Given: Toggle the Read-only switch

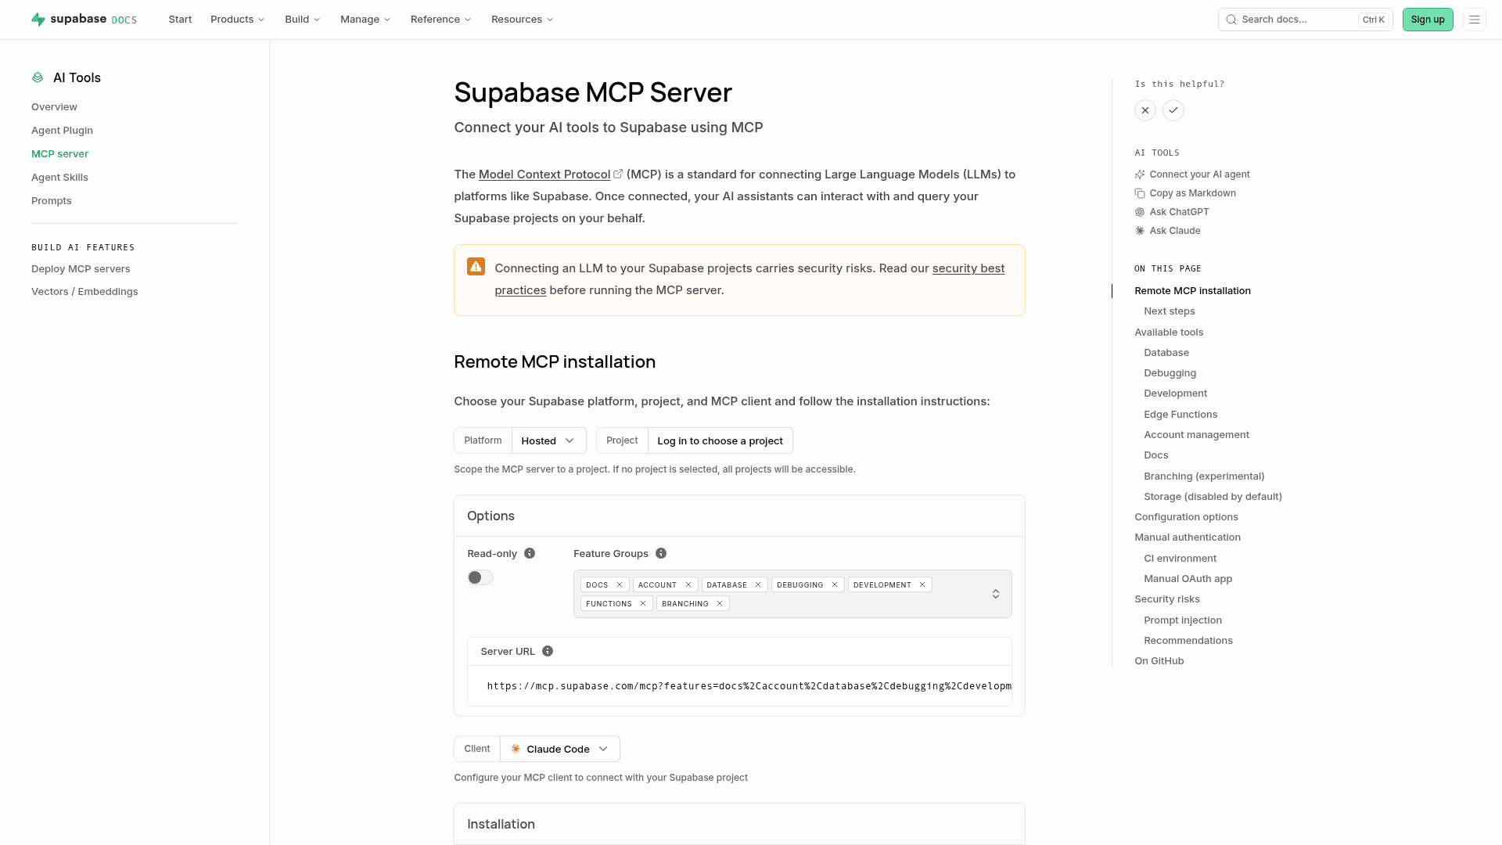Looking at the screenshot, I should [x=480, y=577].
